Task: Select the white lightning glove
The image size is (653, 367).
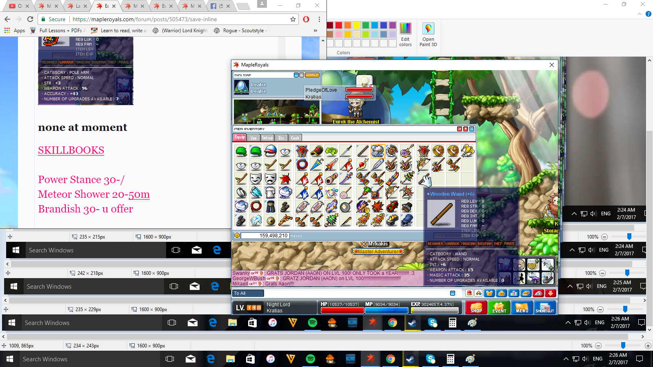Action: [x=255, y=220]
